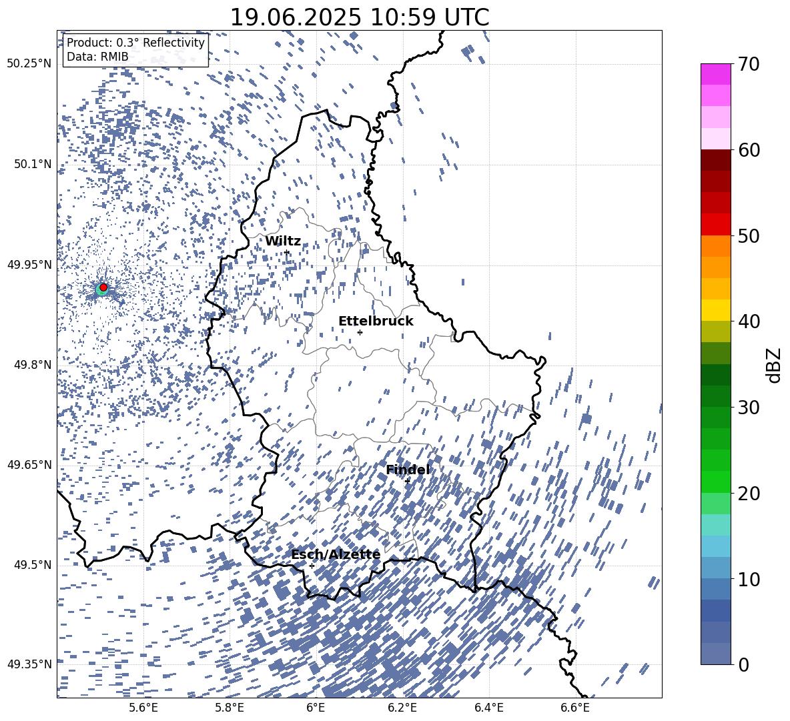Click the 5.8°E longitude label
Screen dimensions: 790x721
pyautogui.click(x=230, y=708)
